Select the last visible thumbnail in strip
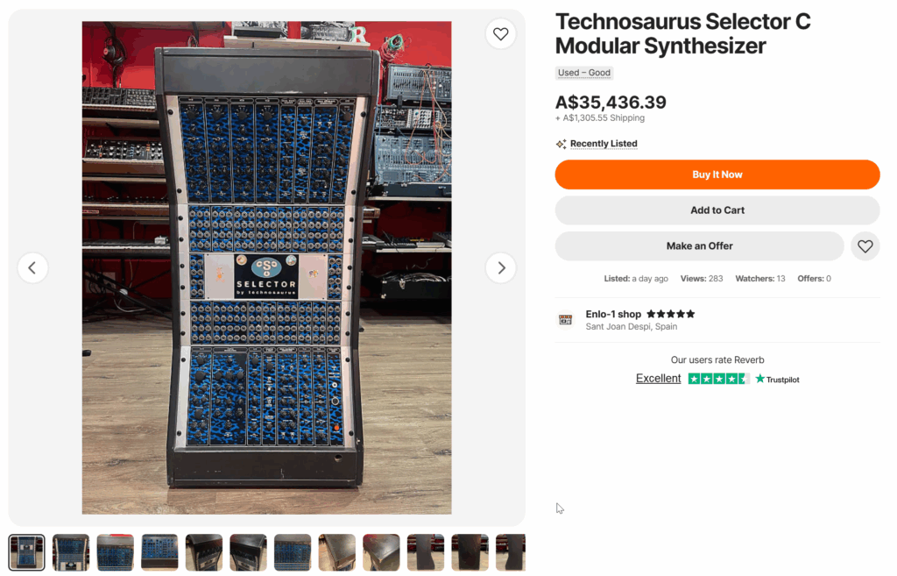Viewport: 897px width, 576px height. [511, 552]
